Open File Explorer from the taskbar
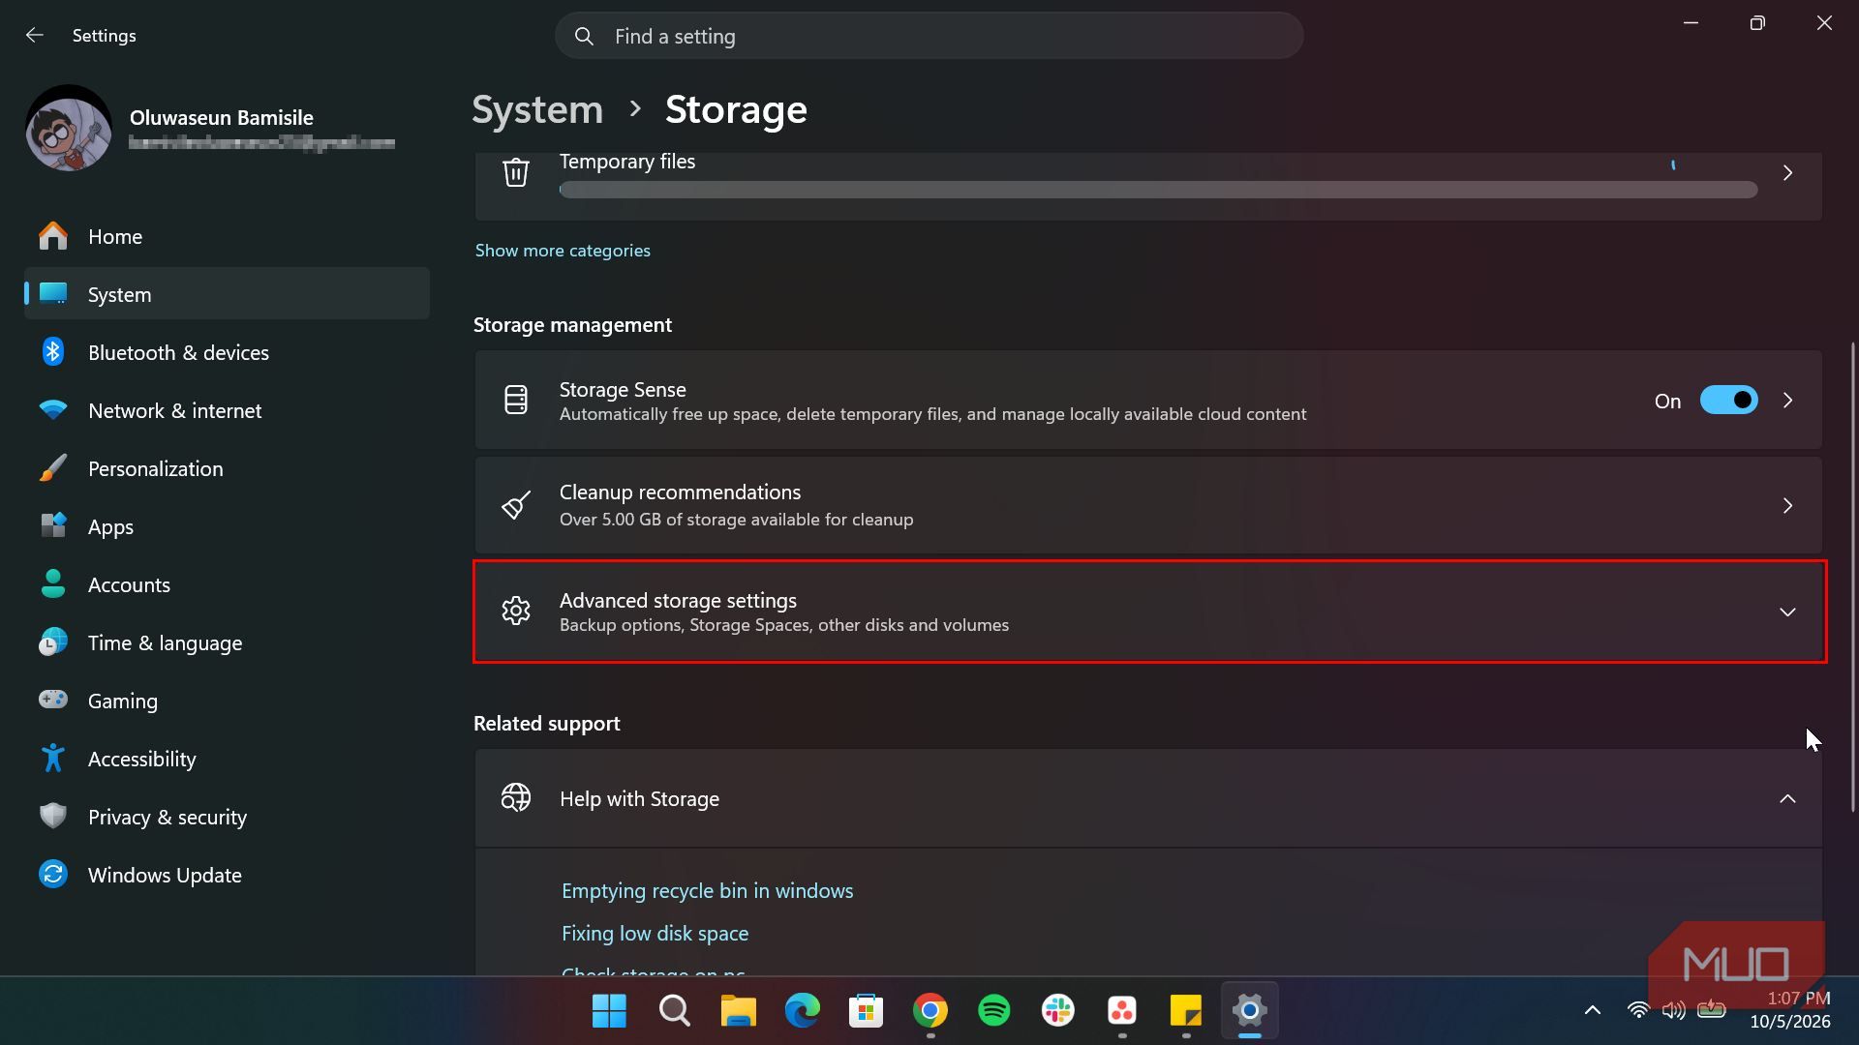Screen dimensions: 1859x1045 [x=738, y=1011]
